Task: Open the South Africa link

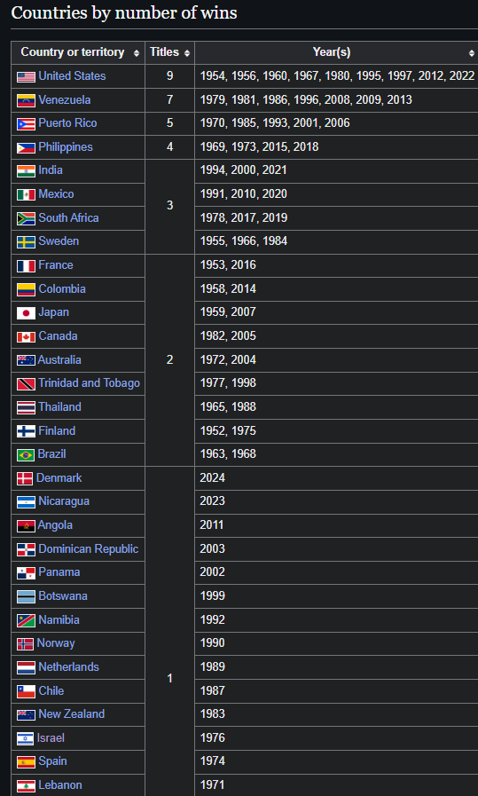Action: point(68,217)
